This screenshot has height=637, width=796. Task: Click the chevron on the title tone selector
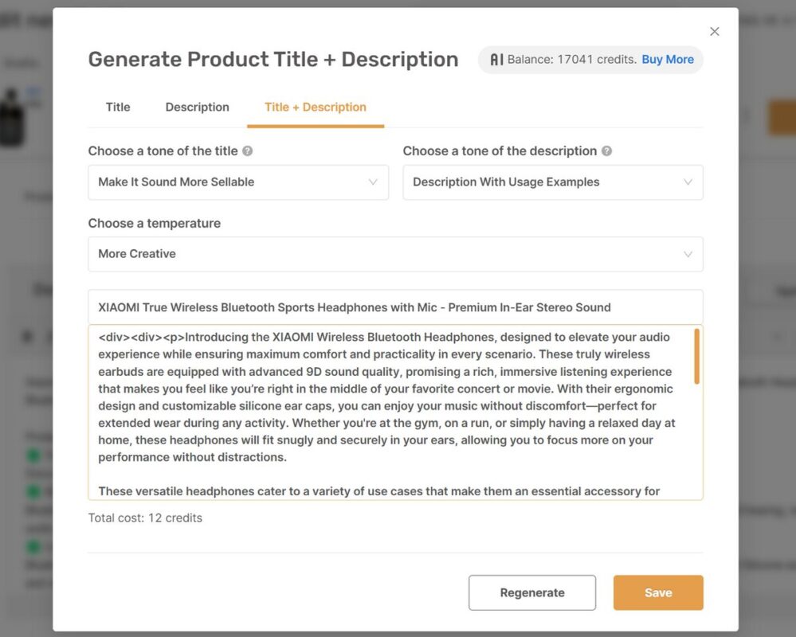coord(373,182)
